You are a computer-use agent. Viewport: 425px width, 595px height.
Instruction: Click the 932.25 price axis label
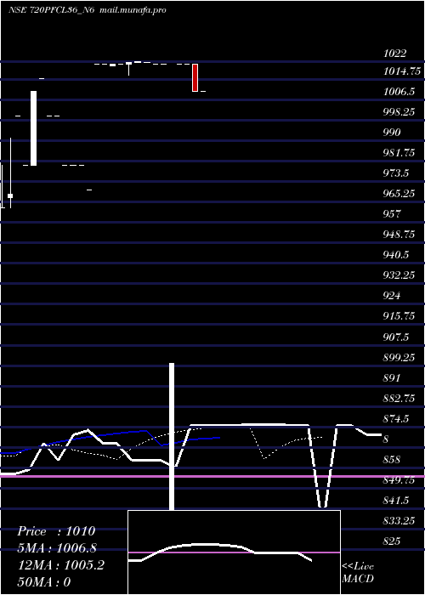click(x=399, y=275)
